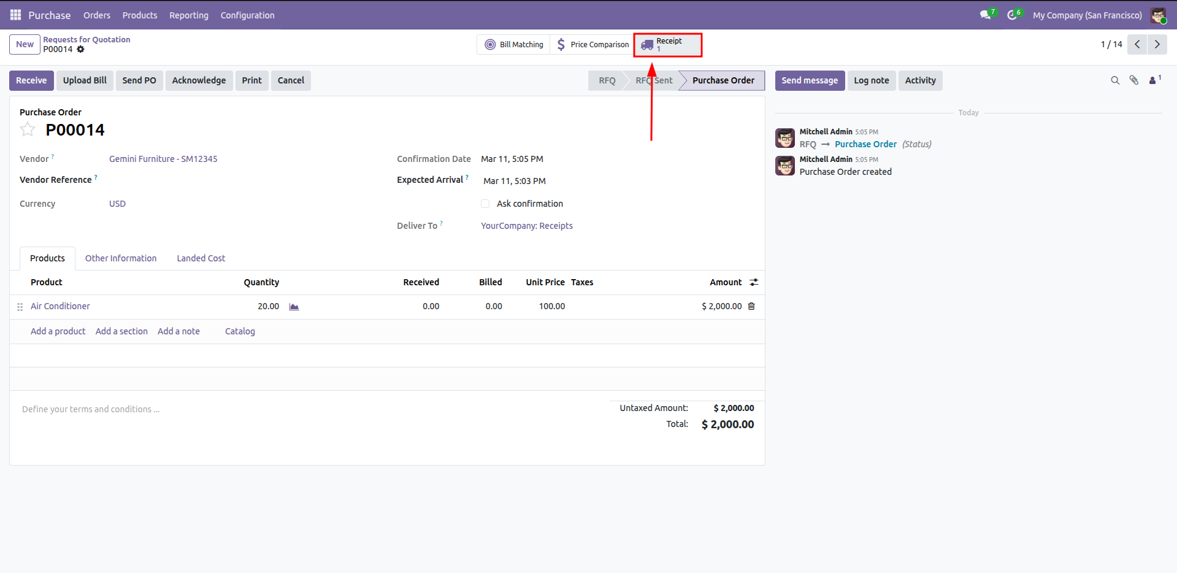
Task: Open the chatter search magnifier icon
Action: click(x=1114, y=80)
